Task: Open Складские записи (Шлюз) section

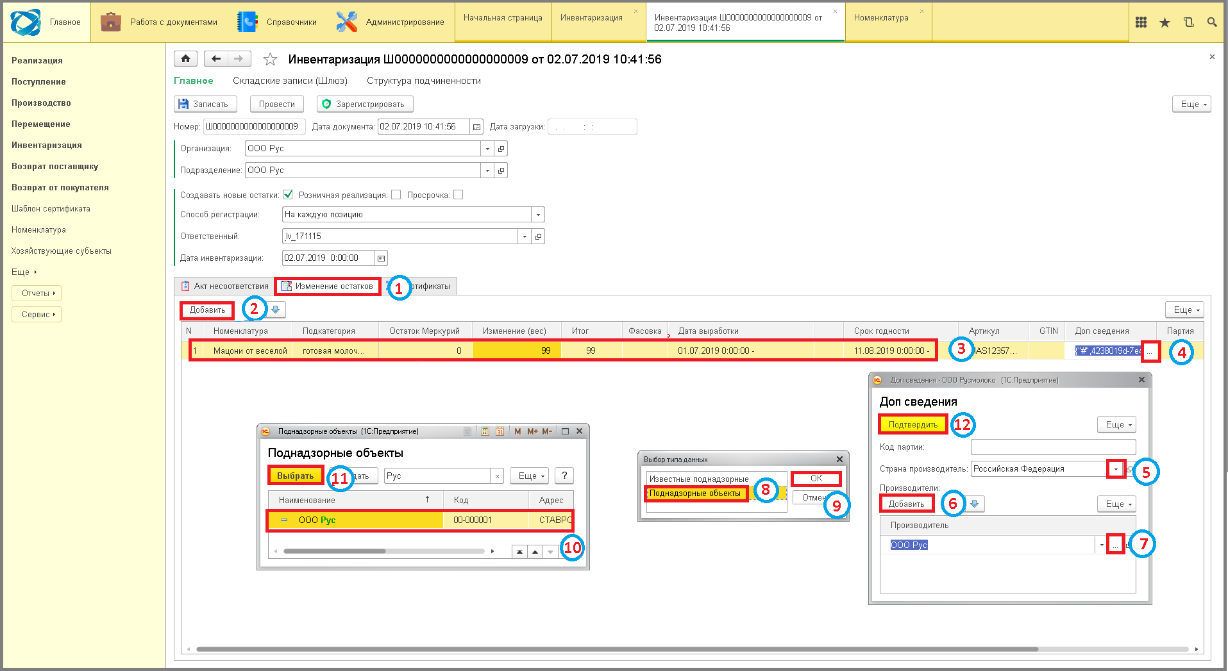Action: tap(290, 81)
